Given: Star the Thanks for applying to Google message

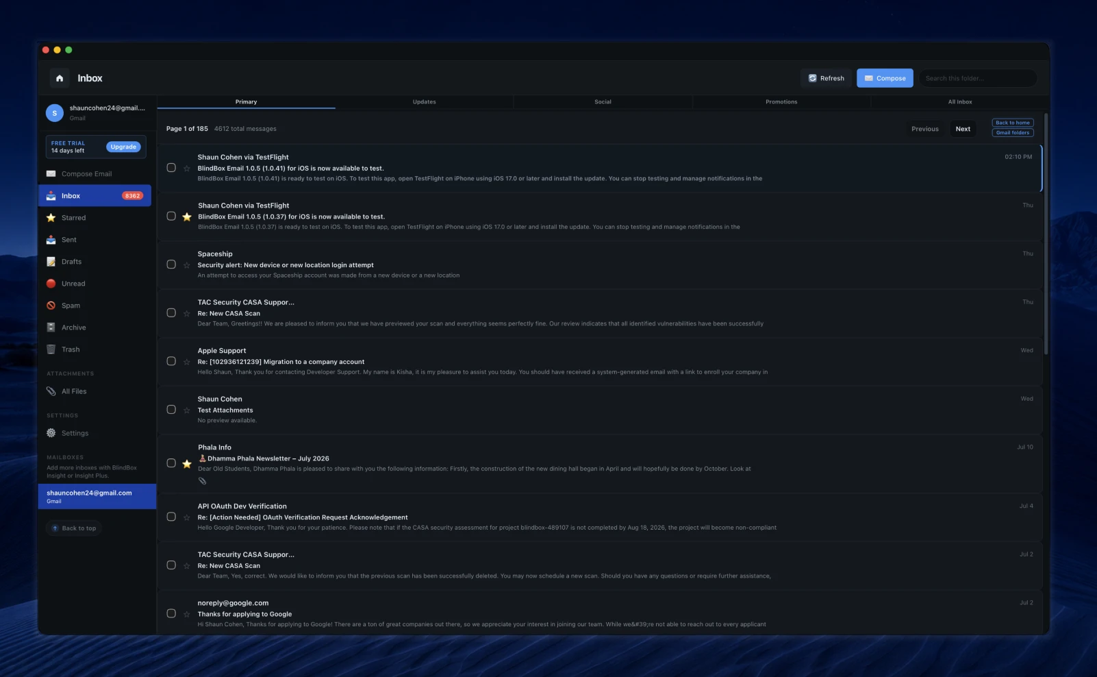Looking at the screenshot, I should (x=186, y=614).
